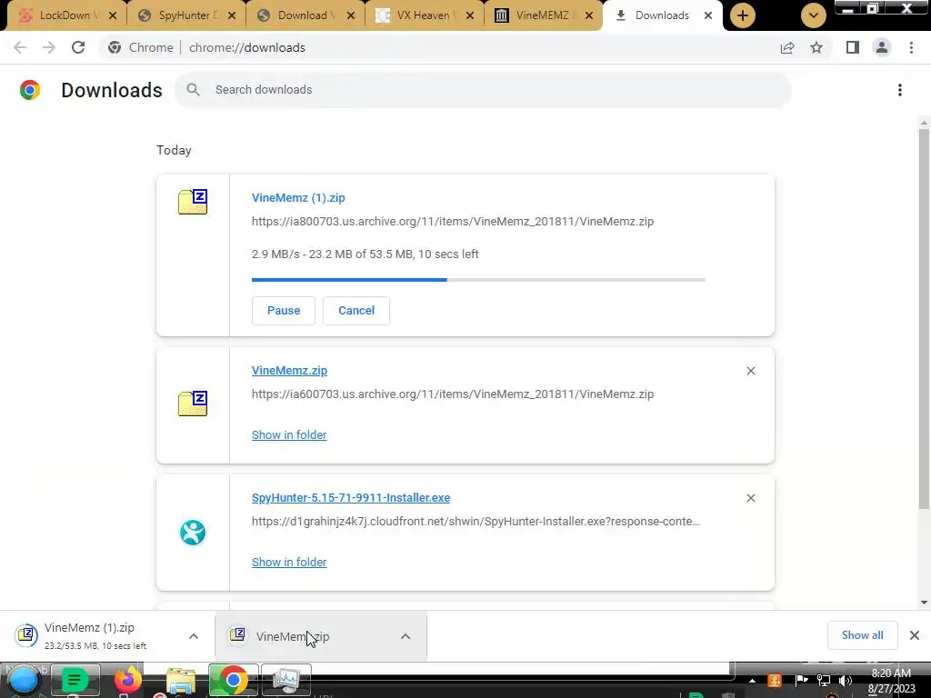Image resolution: width=931 pixels, height=698 pixels.
Task: Click the volume tray icon
Action: click(846, 681)
